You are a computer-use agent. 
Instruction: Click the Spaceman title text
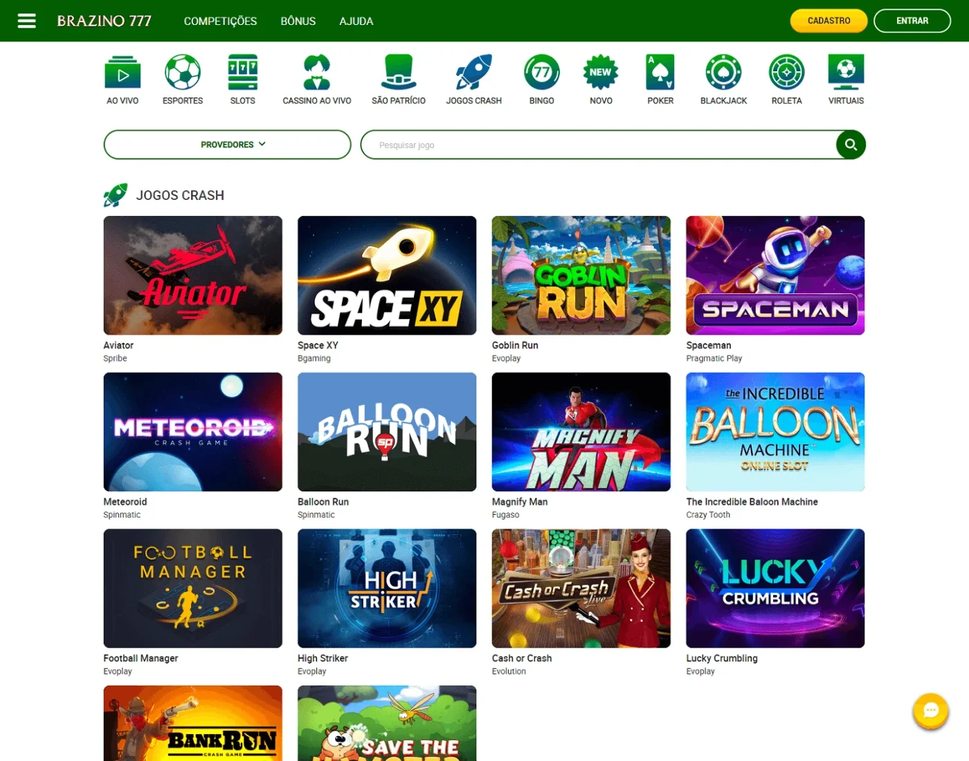709,345
